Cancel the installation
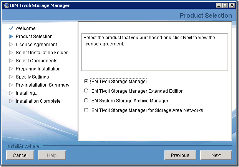The height and width of the screenshot is (167, 239). (20, 155)
